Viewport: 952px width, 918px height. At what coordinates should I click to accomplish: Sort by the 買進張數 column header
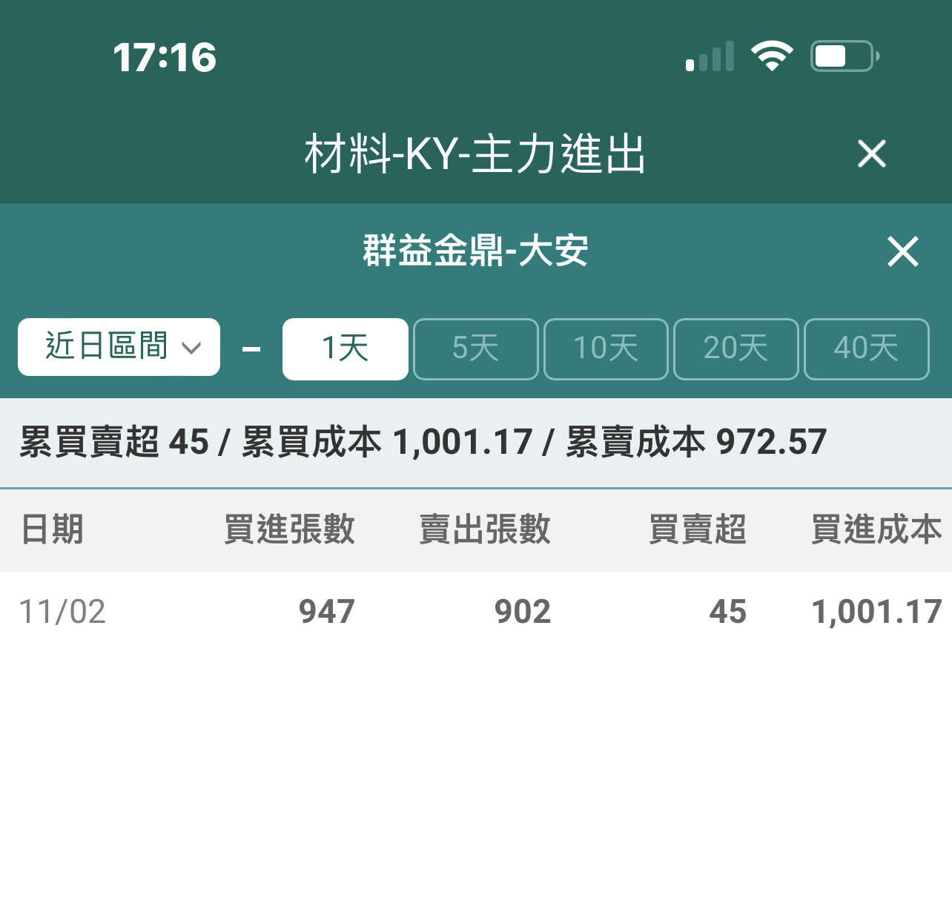point(290,529)
